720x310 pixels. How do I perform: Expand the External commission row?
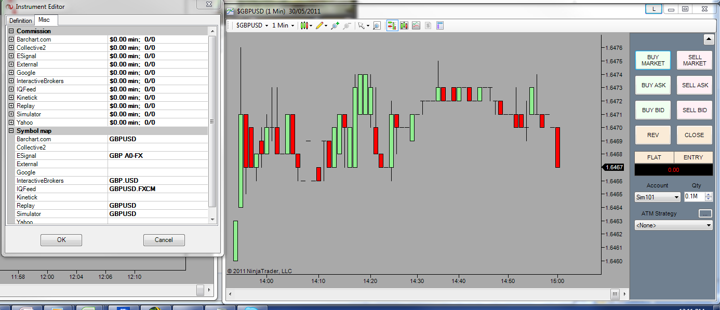pos(11,64)
